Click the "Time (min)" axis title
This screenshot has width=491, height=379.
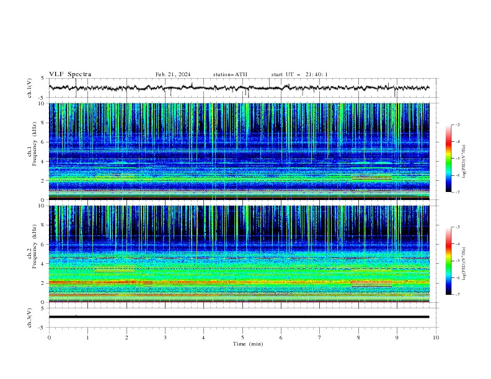pos(248,344)
